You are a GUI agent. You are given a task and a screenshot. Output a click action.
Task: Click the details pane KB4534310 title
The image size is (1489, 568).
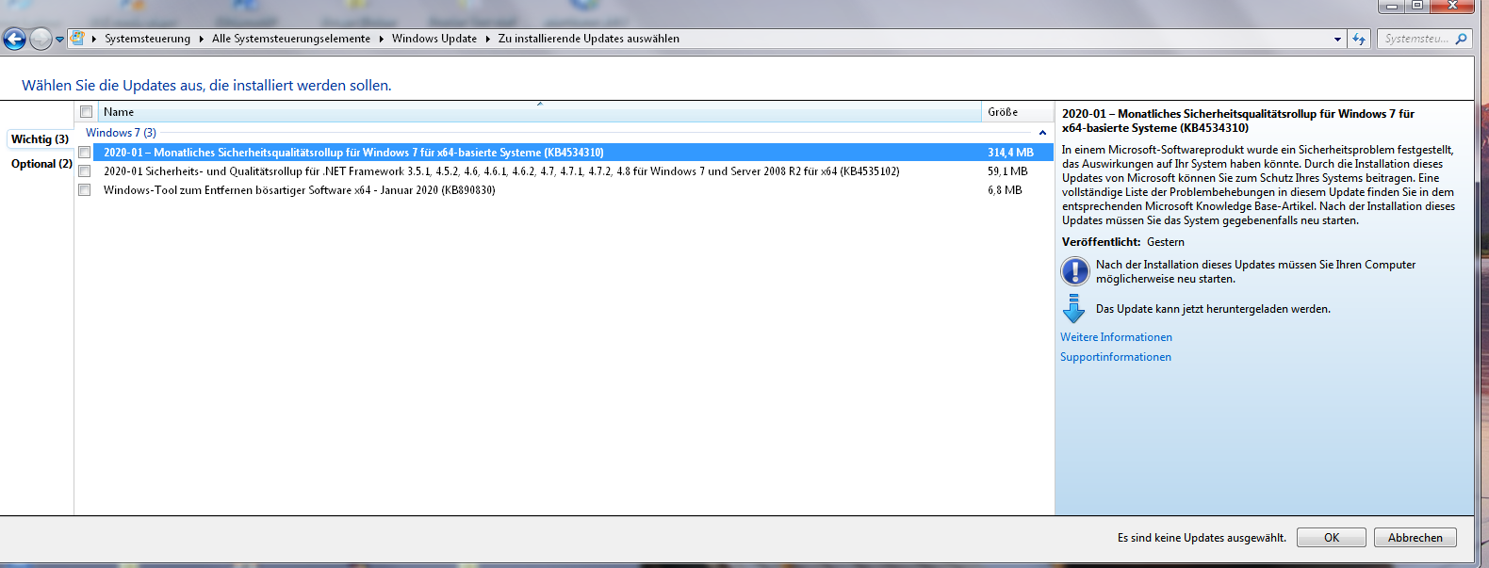[x=1238, y=121]
